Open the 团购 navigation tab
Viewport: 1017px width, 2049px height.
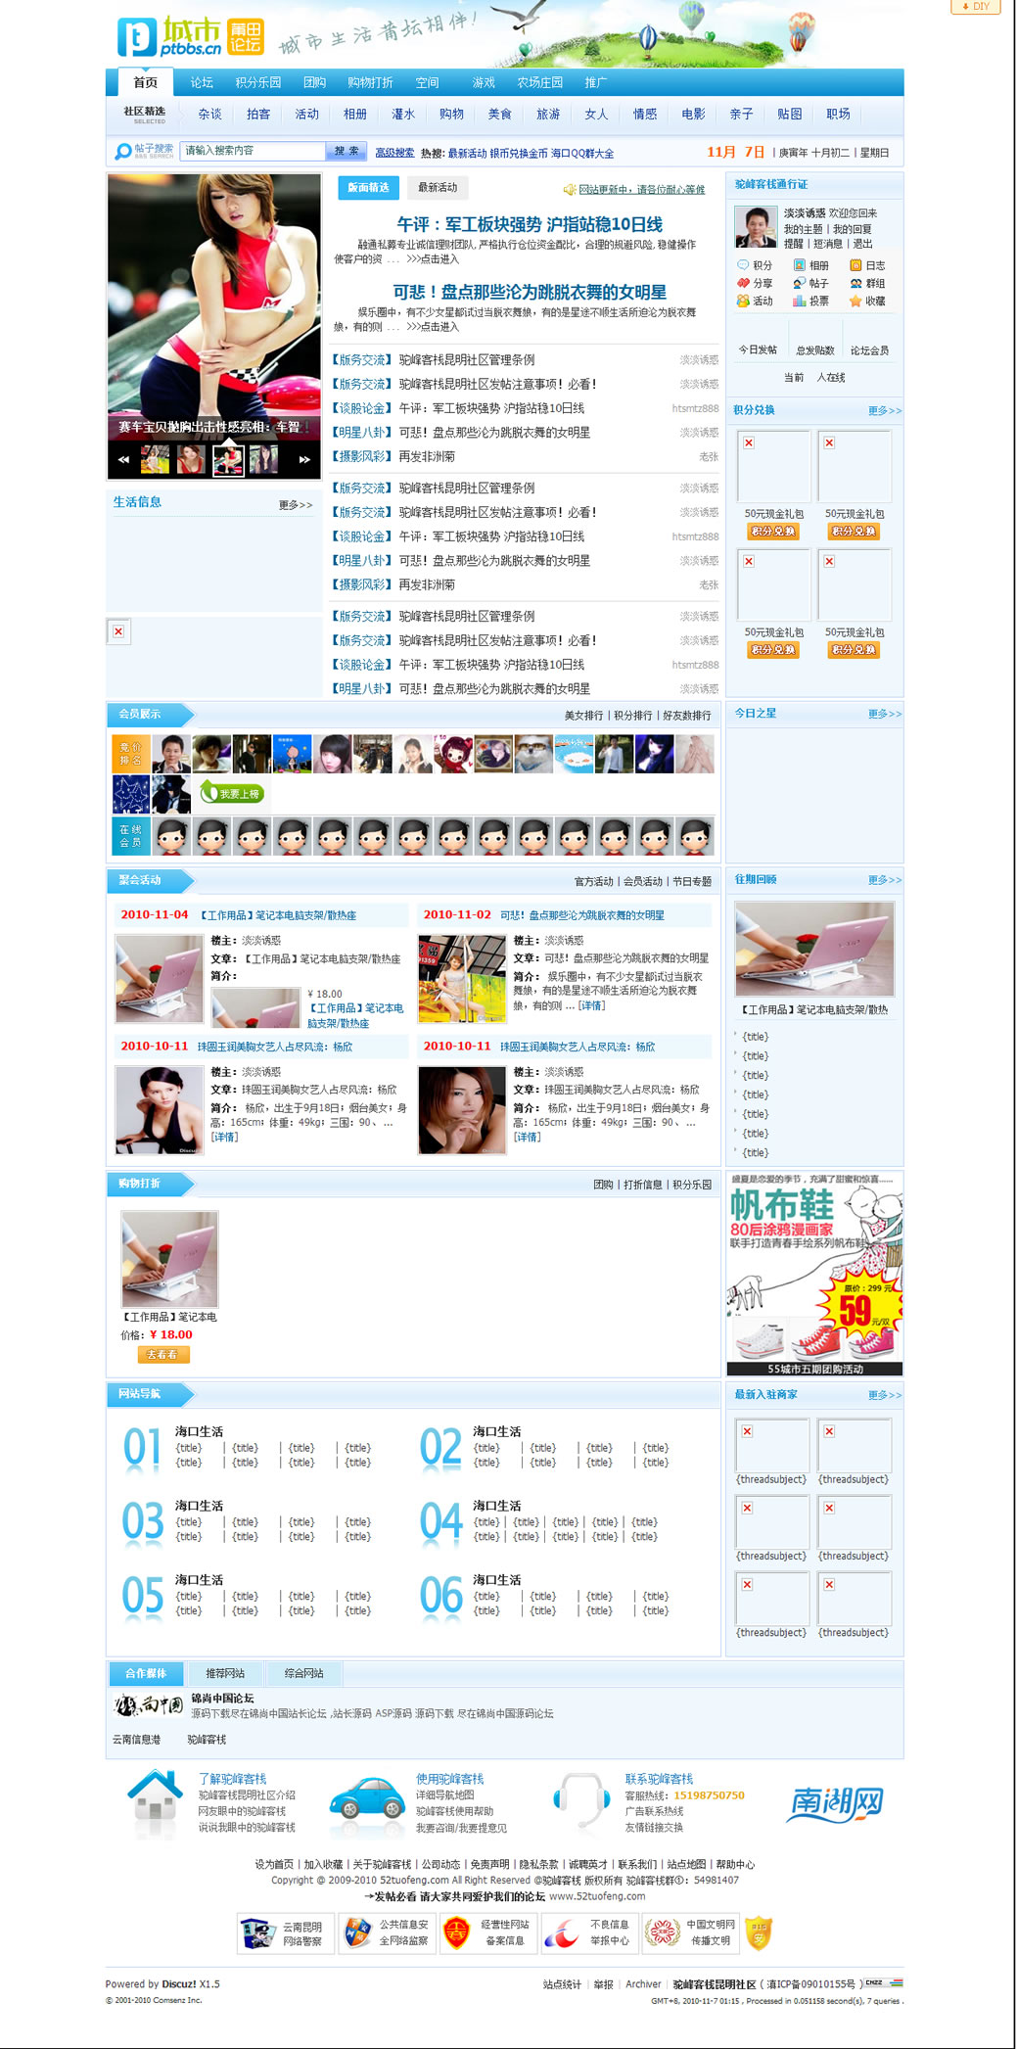click(x=314, y=83)
